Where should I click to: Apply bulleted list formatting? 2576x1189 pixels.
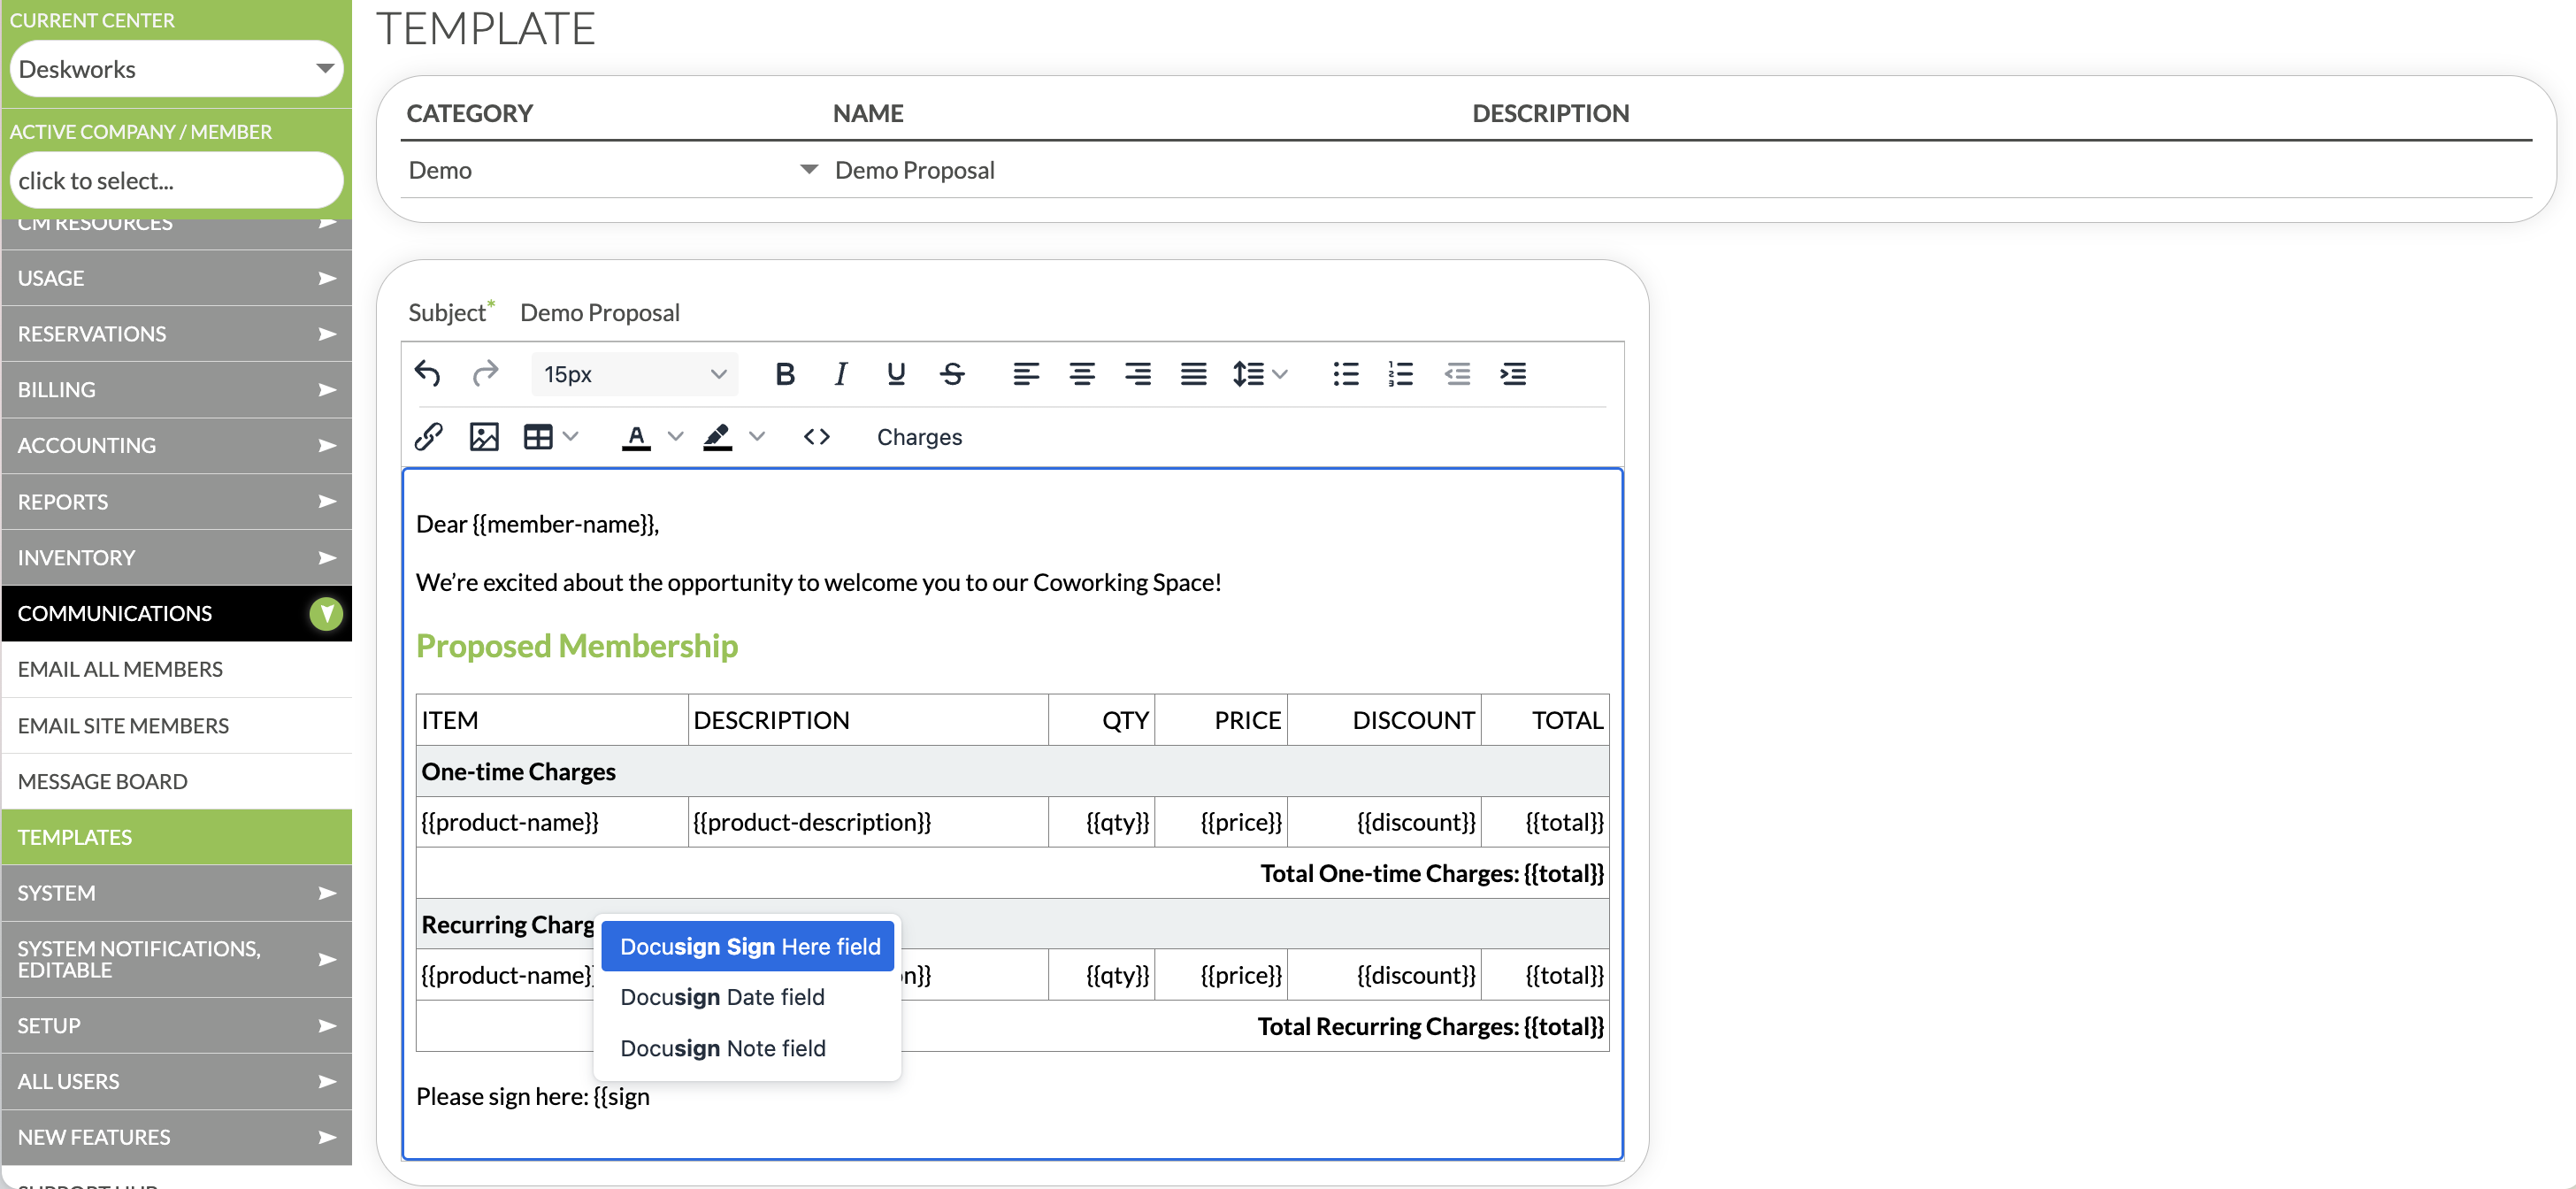(1345, 374)
